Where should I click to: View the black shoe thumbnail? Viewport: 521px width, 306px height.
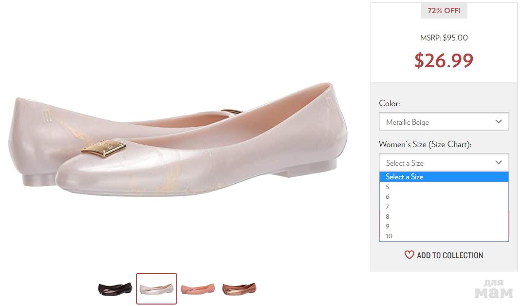point(115,288)
